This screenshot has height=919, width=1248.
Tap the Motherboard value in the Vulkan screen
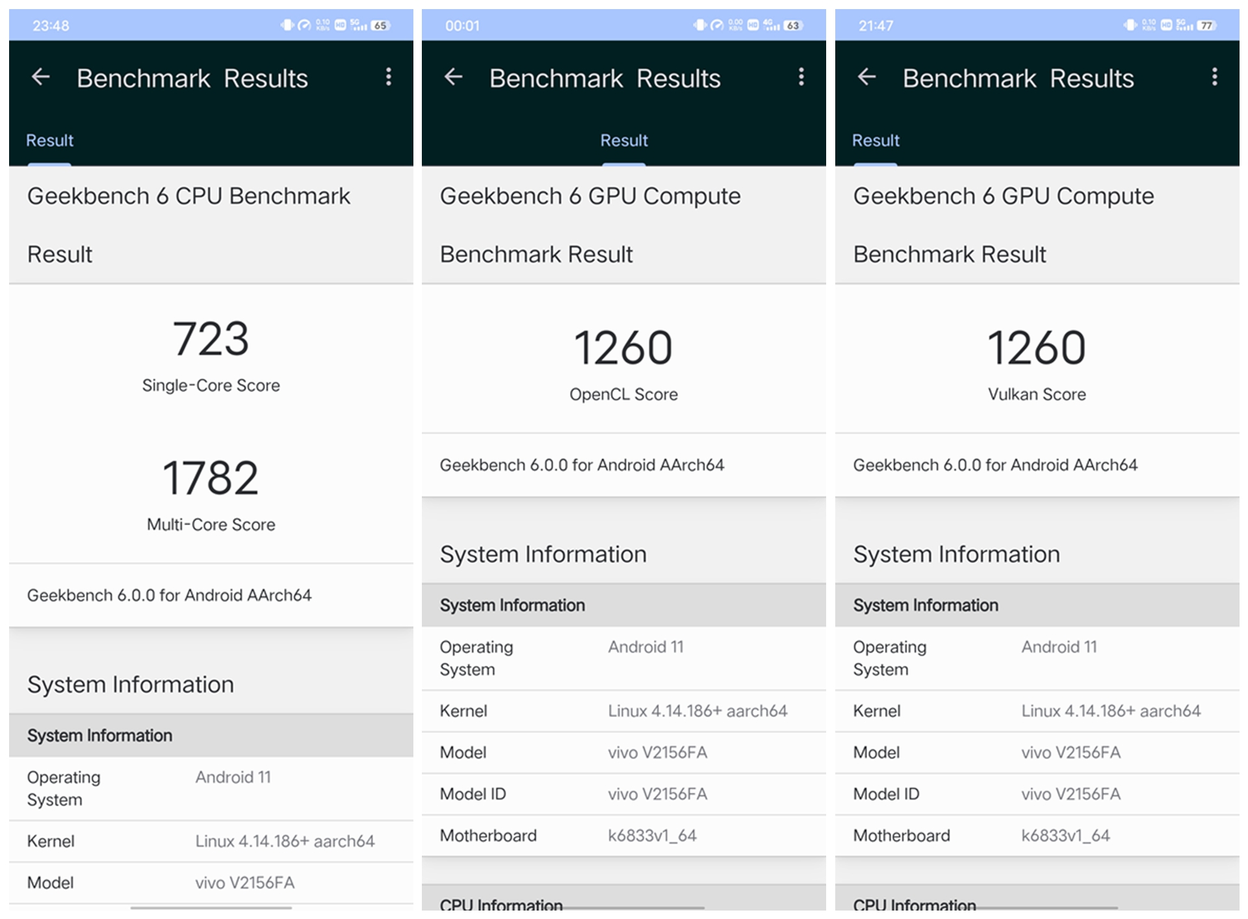1065,836
